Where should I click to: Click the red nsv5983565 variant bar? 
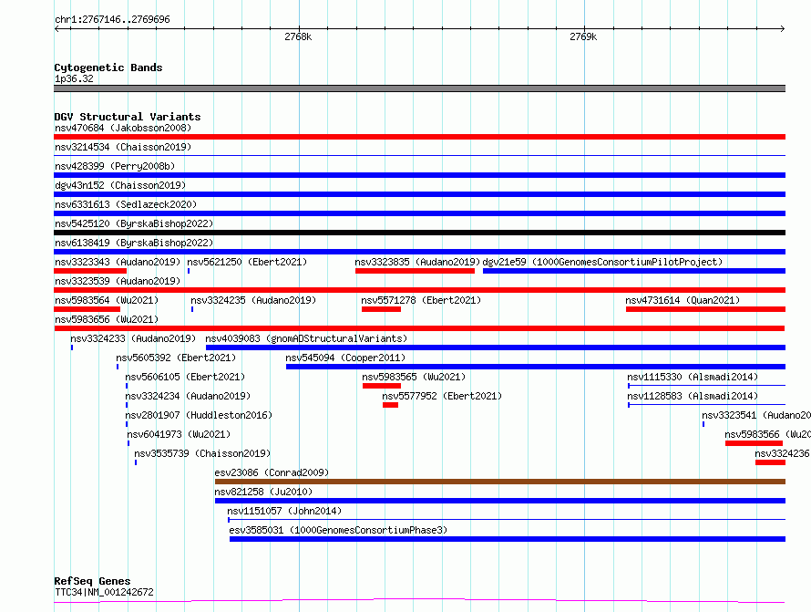coord(382,386)
